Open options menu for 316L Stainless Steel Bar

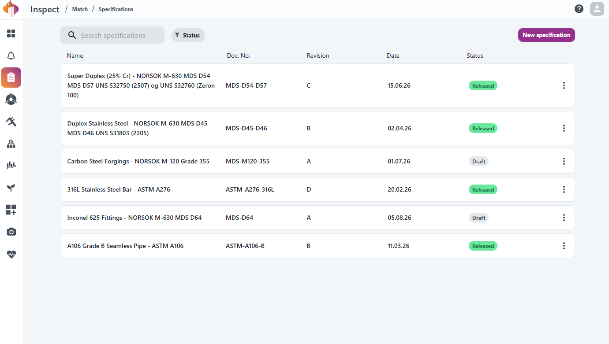(x=564, y=189)
